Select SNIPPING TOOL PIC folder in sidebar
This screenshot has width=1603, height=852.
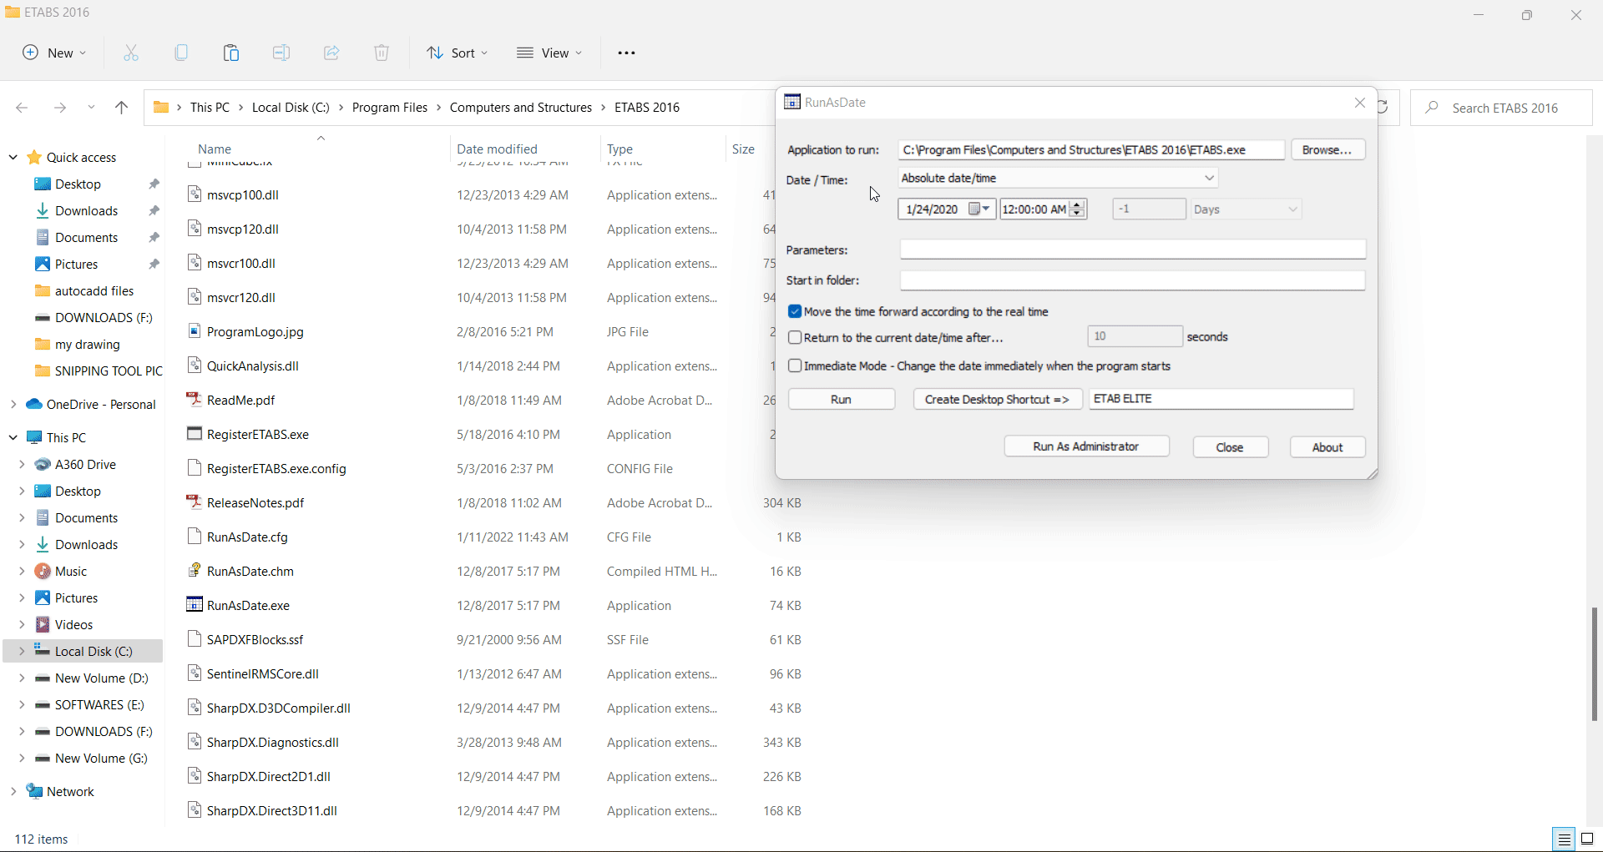(99, 371)
